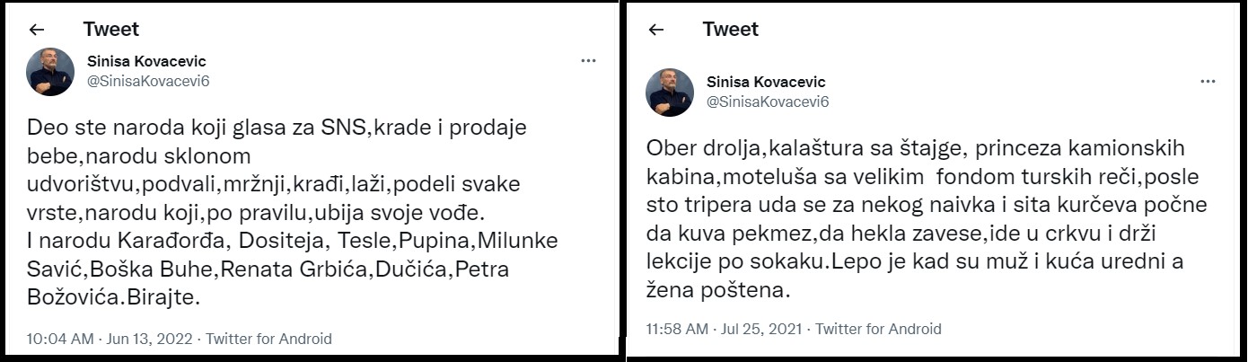
Task: Click Sinisa Kovacevic's avatar on the 2021 tweet
Action: pos(670,92)
